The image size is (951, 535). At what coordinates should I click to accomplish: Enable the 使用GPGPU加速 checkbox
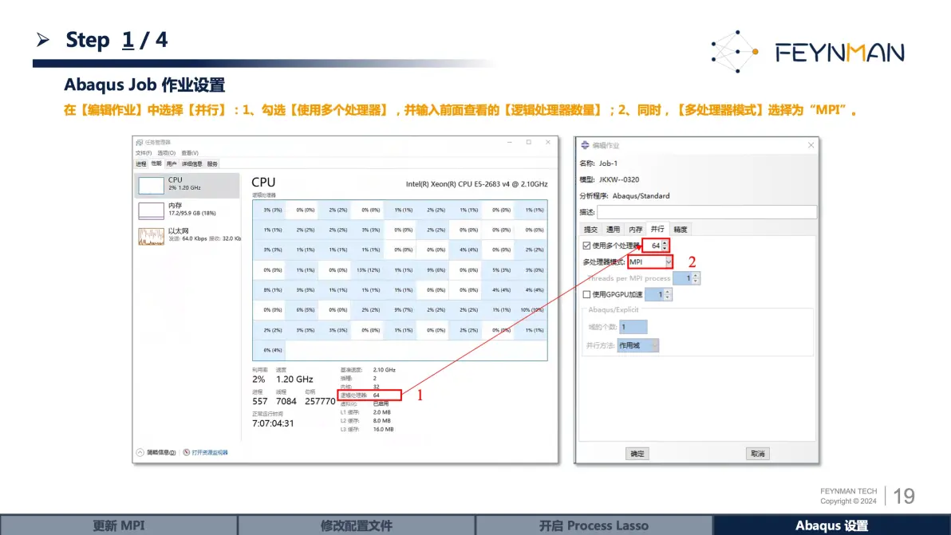tap(586, 294)
